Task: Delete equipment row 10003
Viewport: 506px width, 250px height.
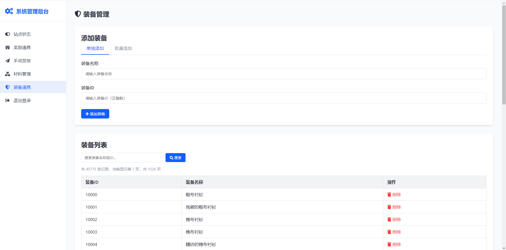Action: (394, 232)
